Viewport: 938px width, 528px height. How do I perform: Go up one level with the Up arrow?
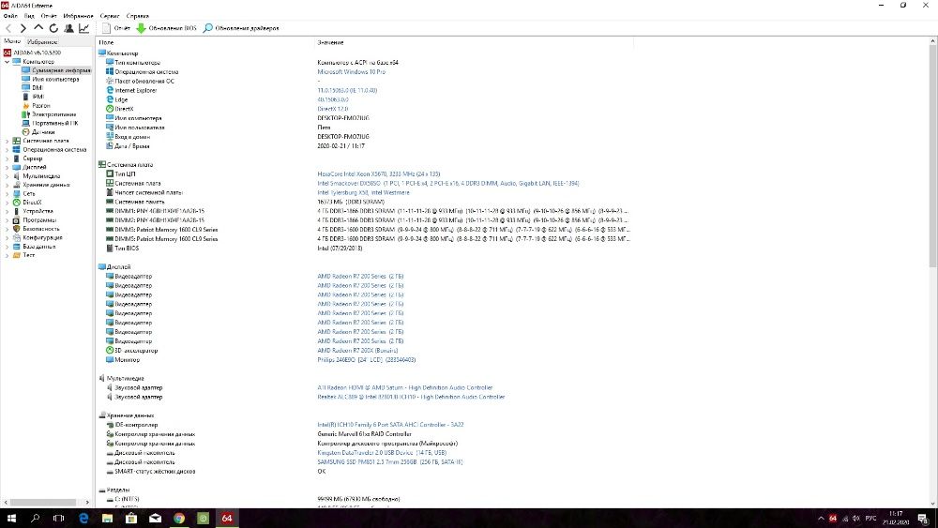(x=38, y=27)
